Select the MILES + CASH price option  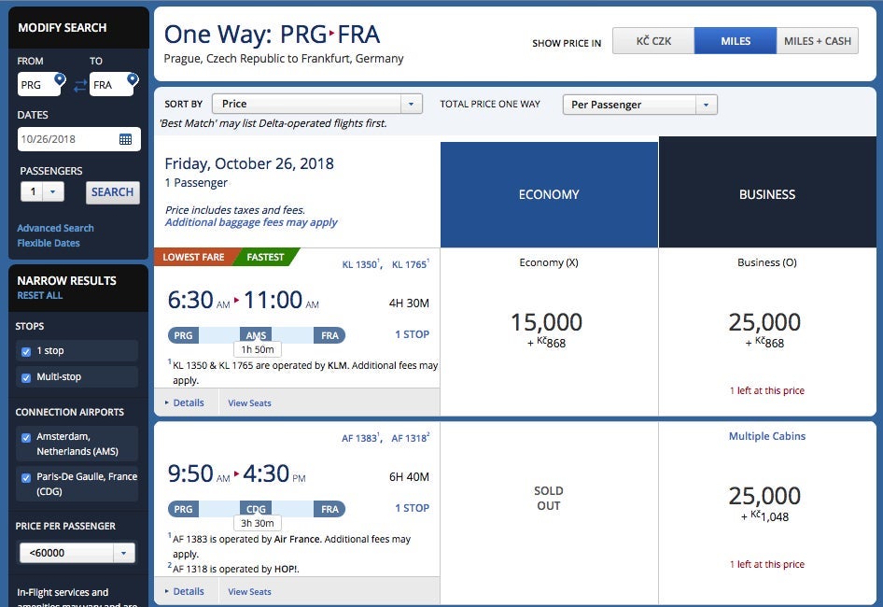tap(817, 41)
